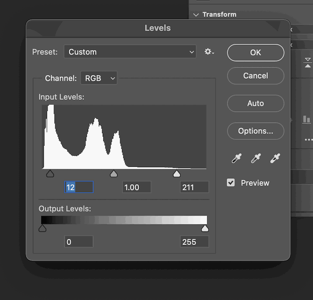
Task: Open the Options... dialog
Action: tap(255, 131)
